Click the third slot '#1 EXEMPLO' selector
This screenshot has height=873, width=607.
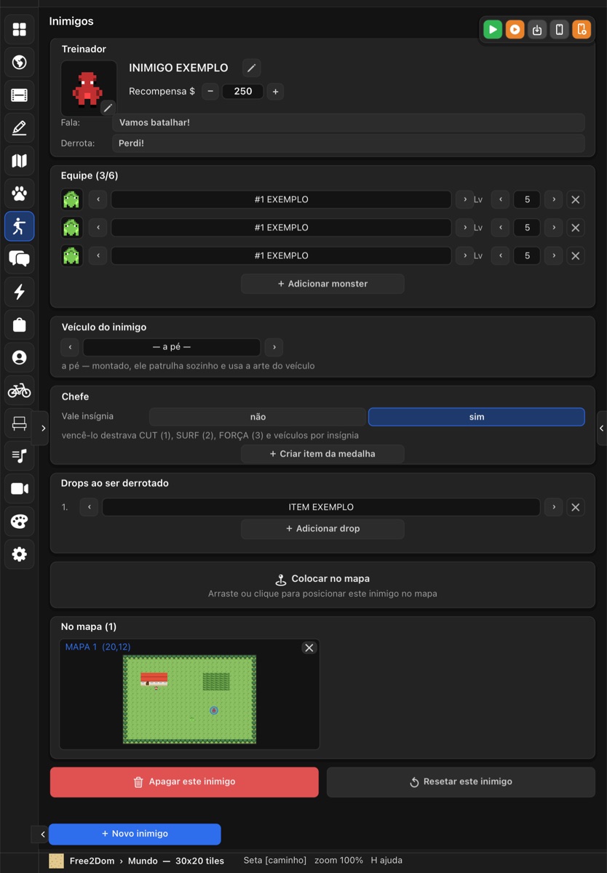pyautogui.click(x=281, y=255)
